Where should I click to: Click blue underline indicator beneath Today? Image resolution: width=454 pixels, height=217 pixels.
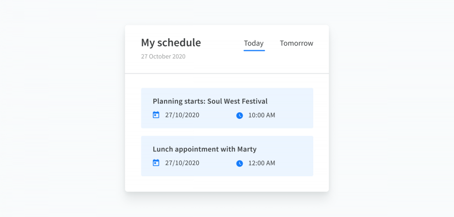point(254,50)
